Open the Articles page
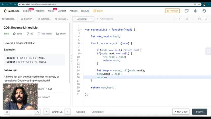The width and height of the screenshot is (211, 119). [x=74, y=11]
